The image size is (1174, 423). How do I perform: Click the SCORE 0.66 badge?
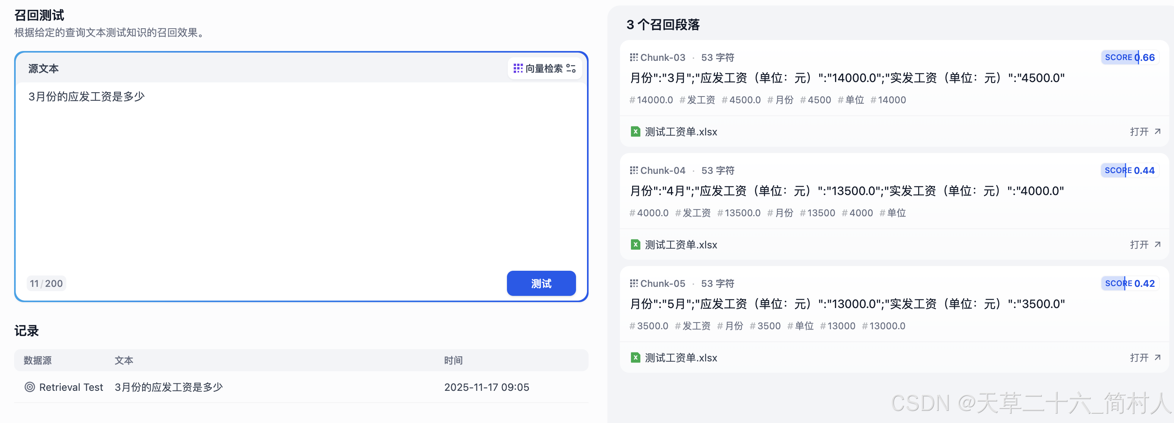tap(1129, 57)
